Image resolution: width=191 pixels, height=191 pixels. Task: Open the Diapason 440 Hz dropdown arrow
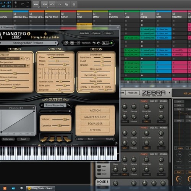click(21, 58)
